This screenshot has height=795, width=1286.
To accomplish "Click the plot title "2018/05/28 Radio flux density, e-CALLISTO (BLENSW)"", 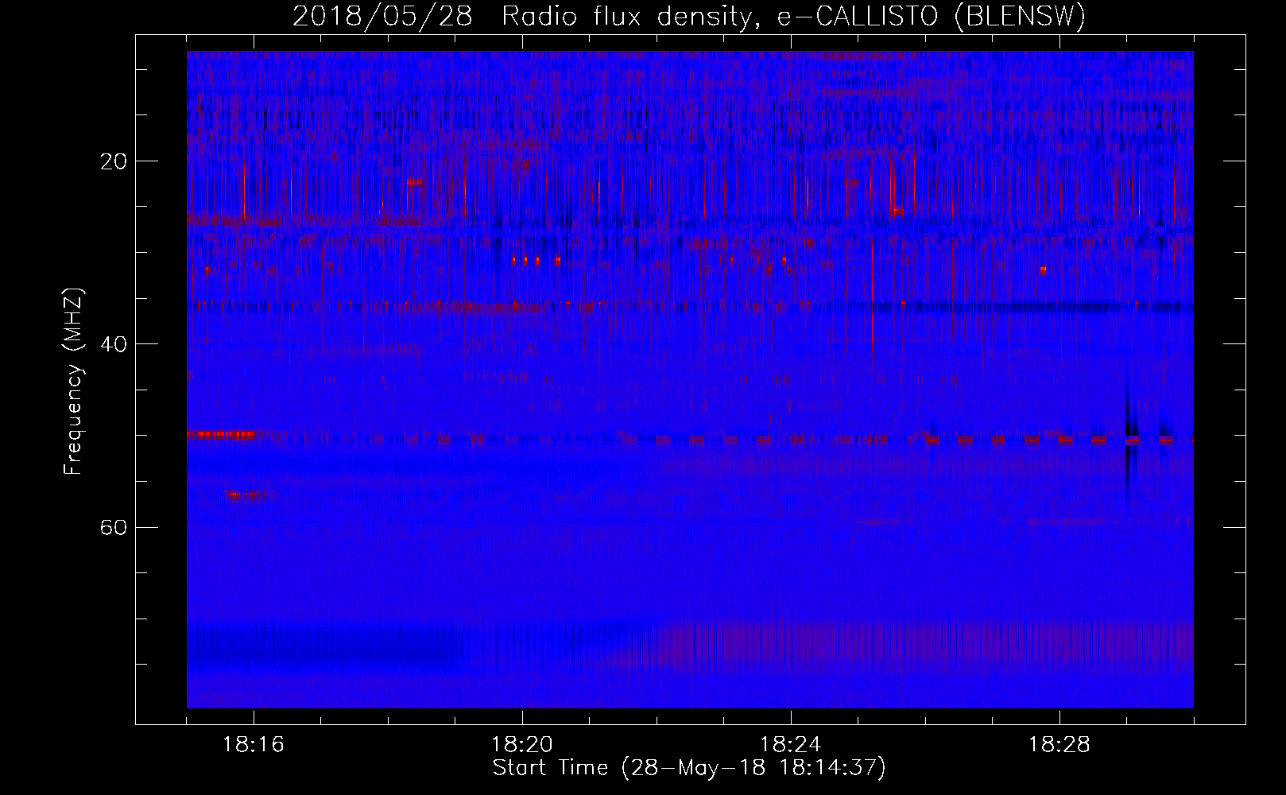I will pos(689,16).
